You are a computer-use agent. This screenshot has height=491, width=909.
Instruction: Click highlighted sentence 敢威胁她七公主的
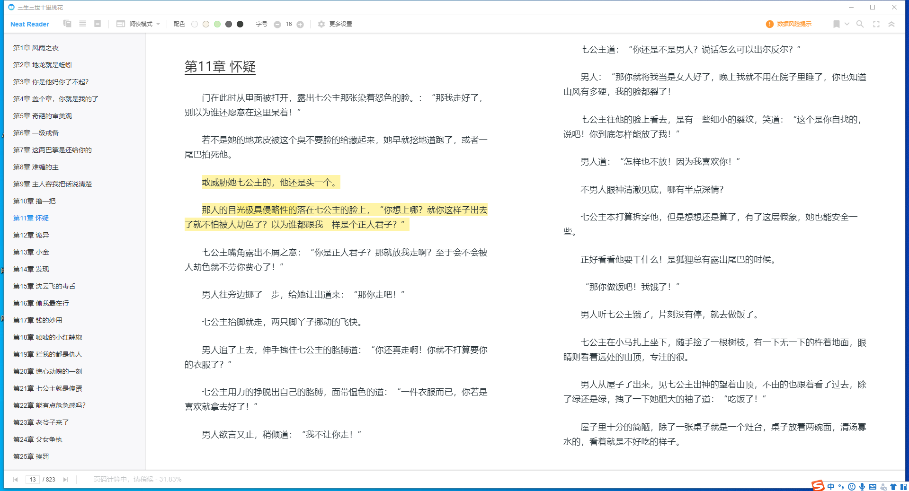[271, 182]
